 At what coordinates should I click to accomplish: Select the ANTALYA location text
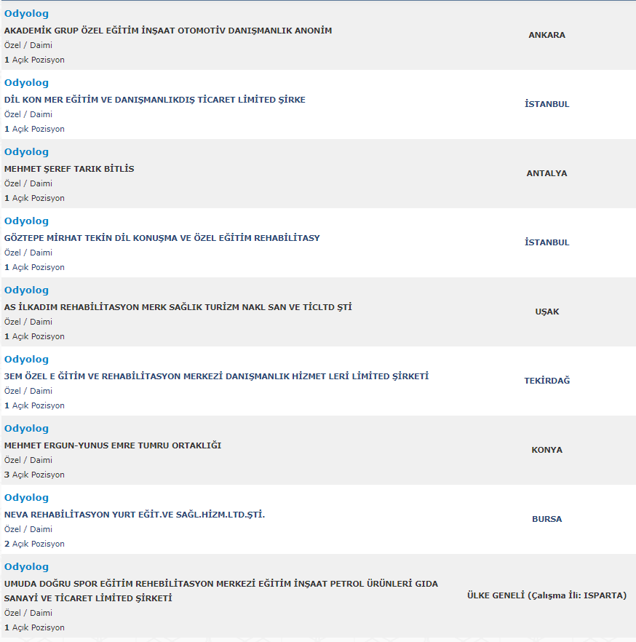click(x=546, y=173)
